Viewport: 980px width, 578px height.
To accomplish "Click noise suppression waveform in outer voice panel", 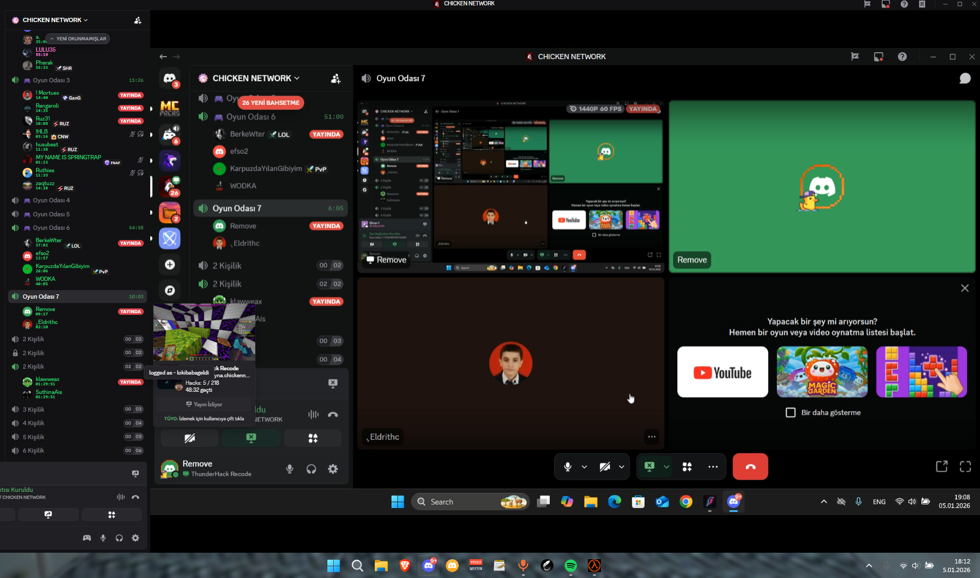I will 121,497.
